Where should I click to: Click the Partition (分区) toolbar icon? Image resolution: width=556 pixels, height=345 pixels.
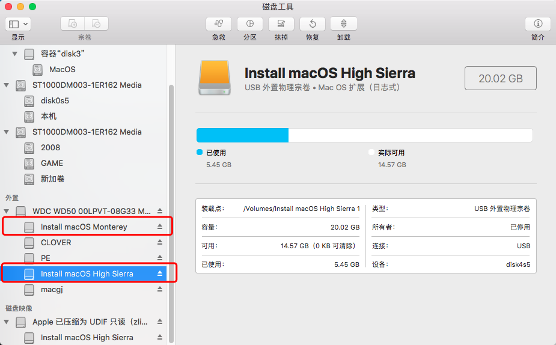click(x=249, y=24)
